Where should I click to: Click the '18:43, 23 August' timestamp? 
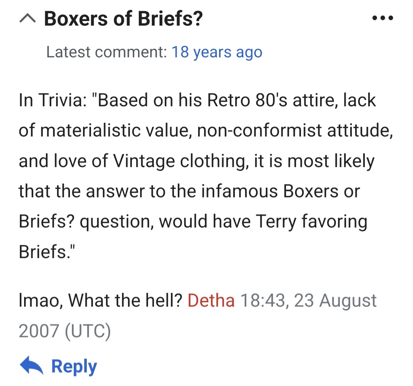coord(308,301)
